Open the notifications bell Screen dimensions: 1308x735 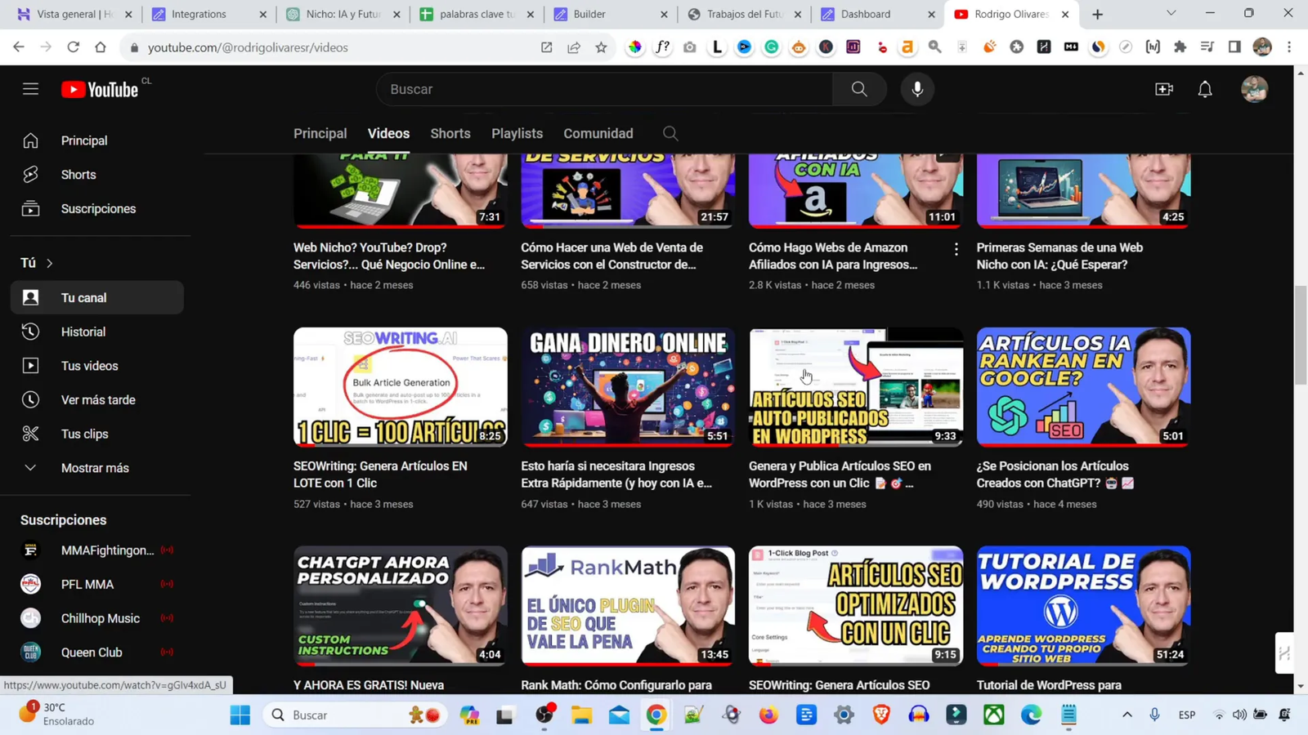click(1205, 89)
